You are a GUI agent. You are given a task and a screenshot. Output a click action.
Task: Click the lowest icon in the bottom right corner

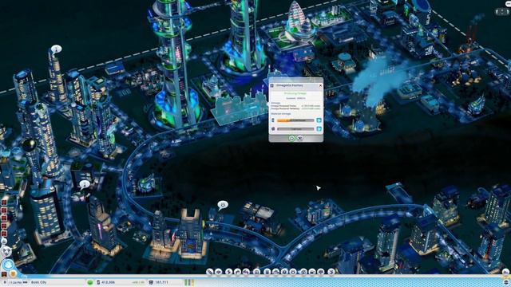(x=506, y=282)
